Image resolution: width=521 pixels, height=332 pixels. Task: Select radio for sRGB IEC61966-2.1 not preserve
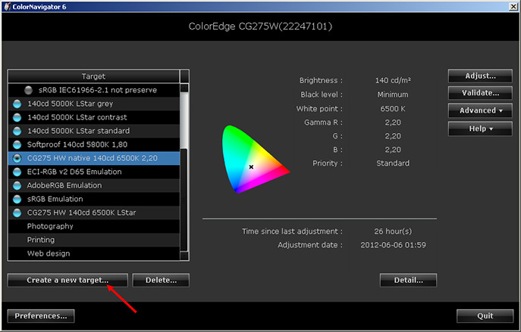29,90
